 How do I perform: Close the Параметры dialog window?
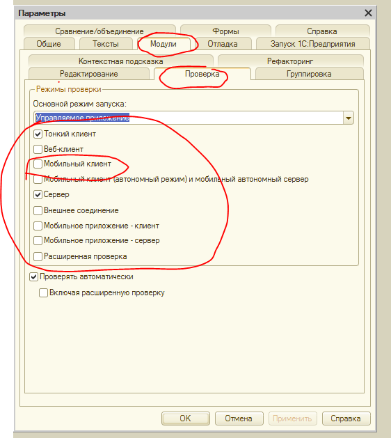pyautogui.click(x=368, y=13)
